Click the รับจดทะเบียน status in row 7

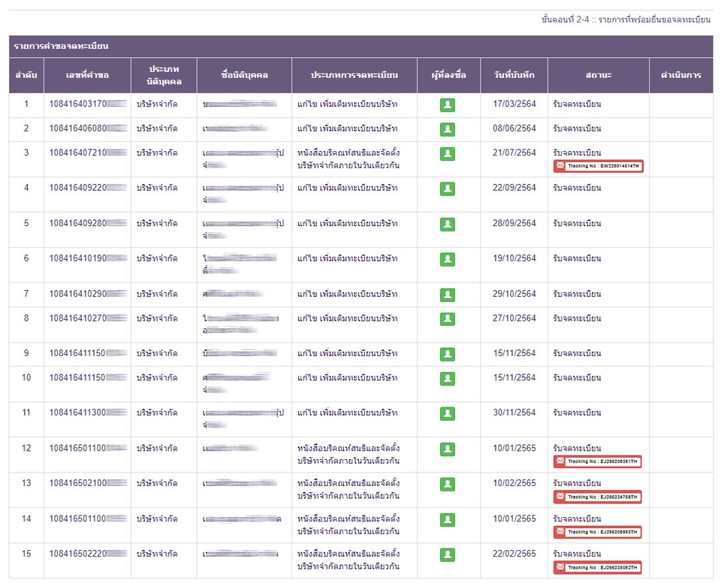point(577,294)
